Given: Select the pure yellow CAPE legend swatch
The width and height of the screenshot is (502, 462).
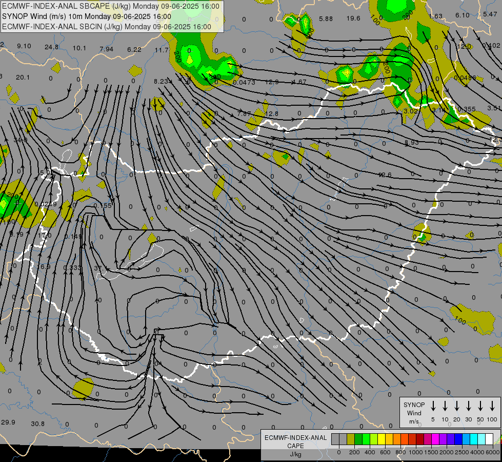Looking at the screenshot, I should pos(381,439).
